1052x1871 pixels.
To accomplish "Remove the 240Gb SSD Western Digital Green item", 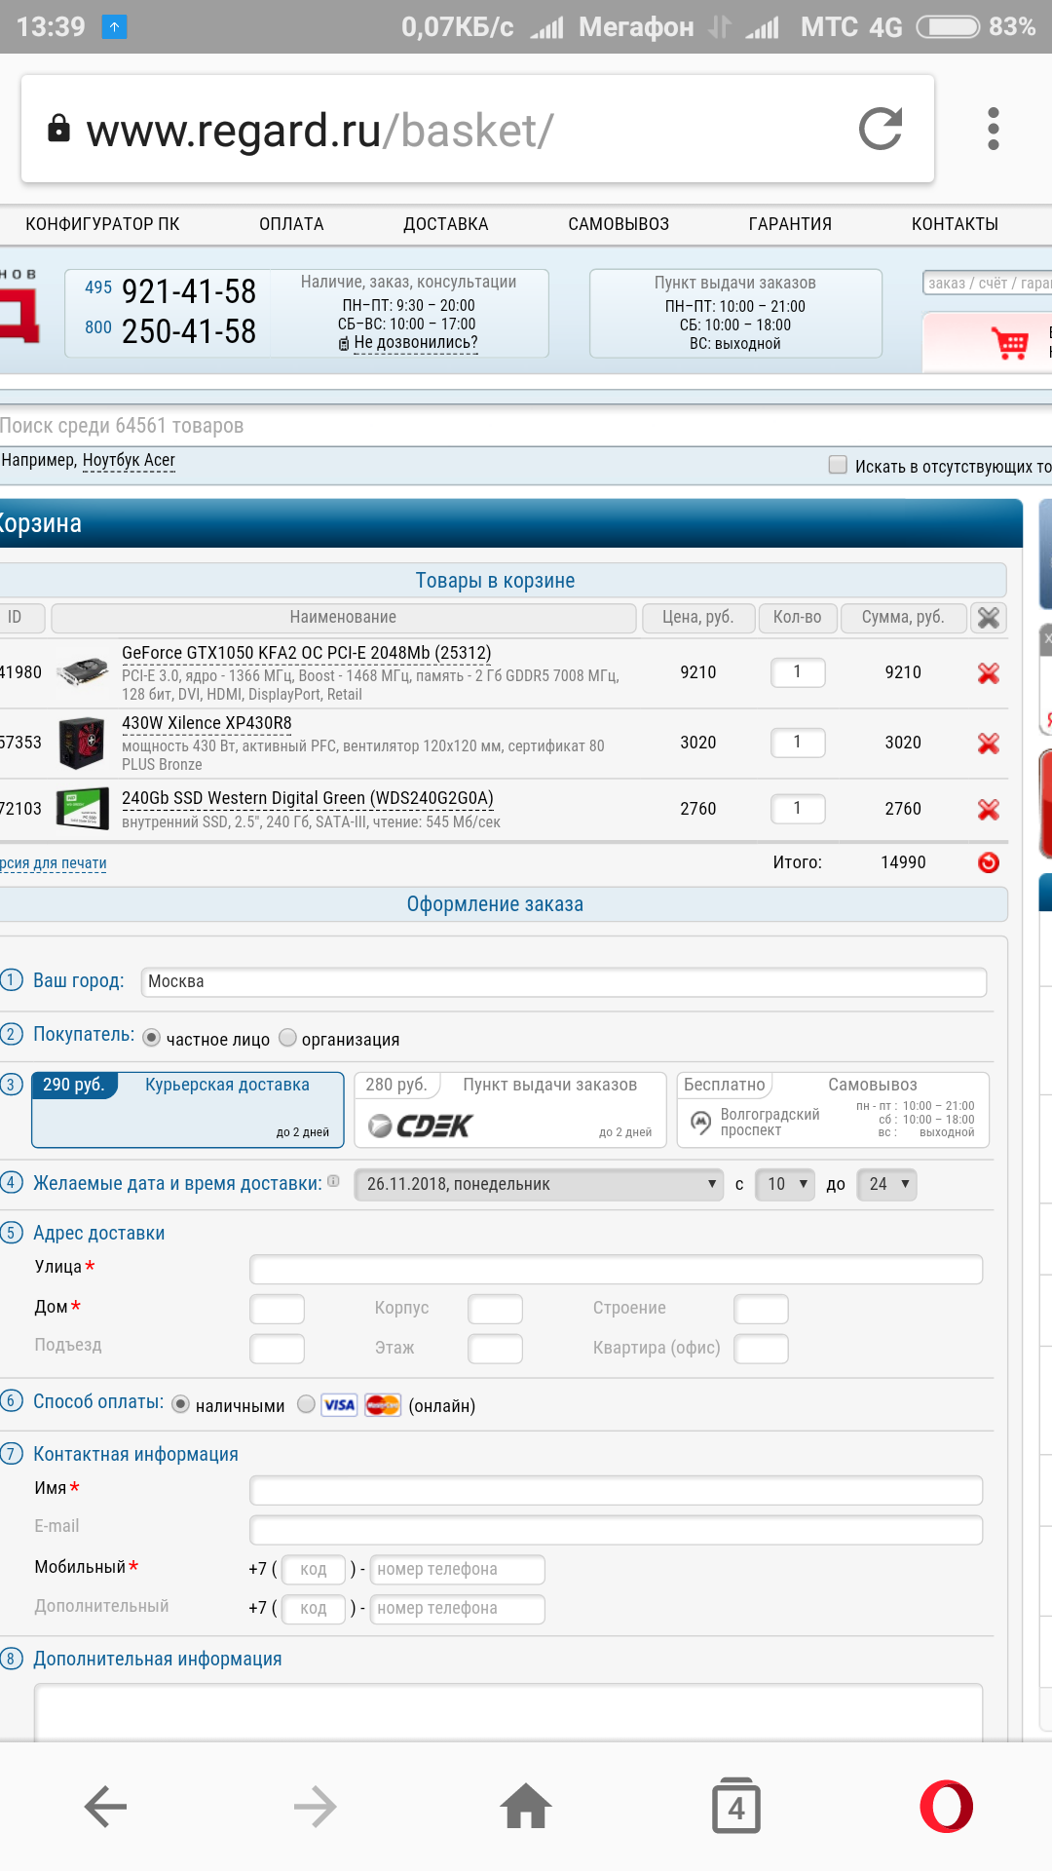I will click(989, 810).
